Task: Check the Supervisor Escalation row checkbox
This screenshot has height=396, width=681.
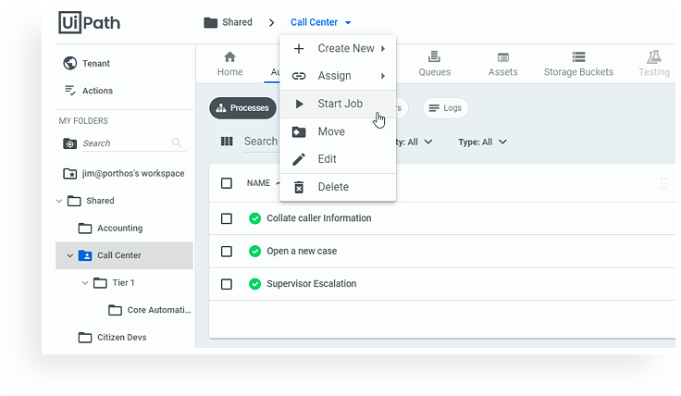Action: click(x=227, y=284)
